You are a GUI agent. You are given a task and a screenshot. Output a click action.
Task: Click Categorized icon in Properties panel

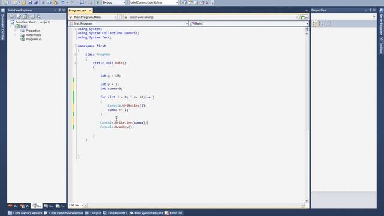[314, 23]
